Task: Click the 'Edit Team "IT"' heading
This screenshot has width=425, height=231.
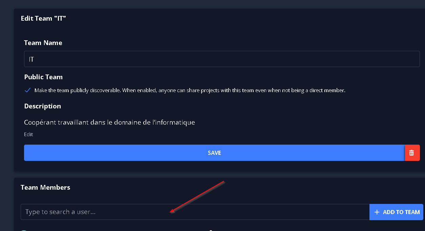Action: [x=43, y=18]
